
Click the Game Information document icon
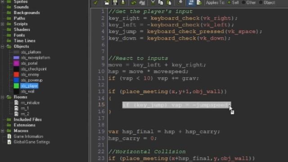pyautogui.click(x=9, y=136)
